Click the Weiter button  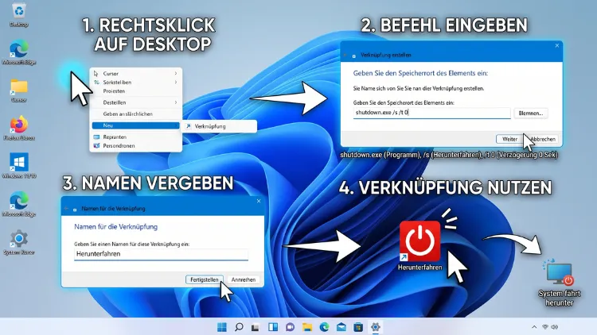509,139
